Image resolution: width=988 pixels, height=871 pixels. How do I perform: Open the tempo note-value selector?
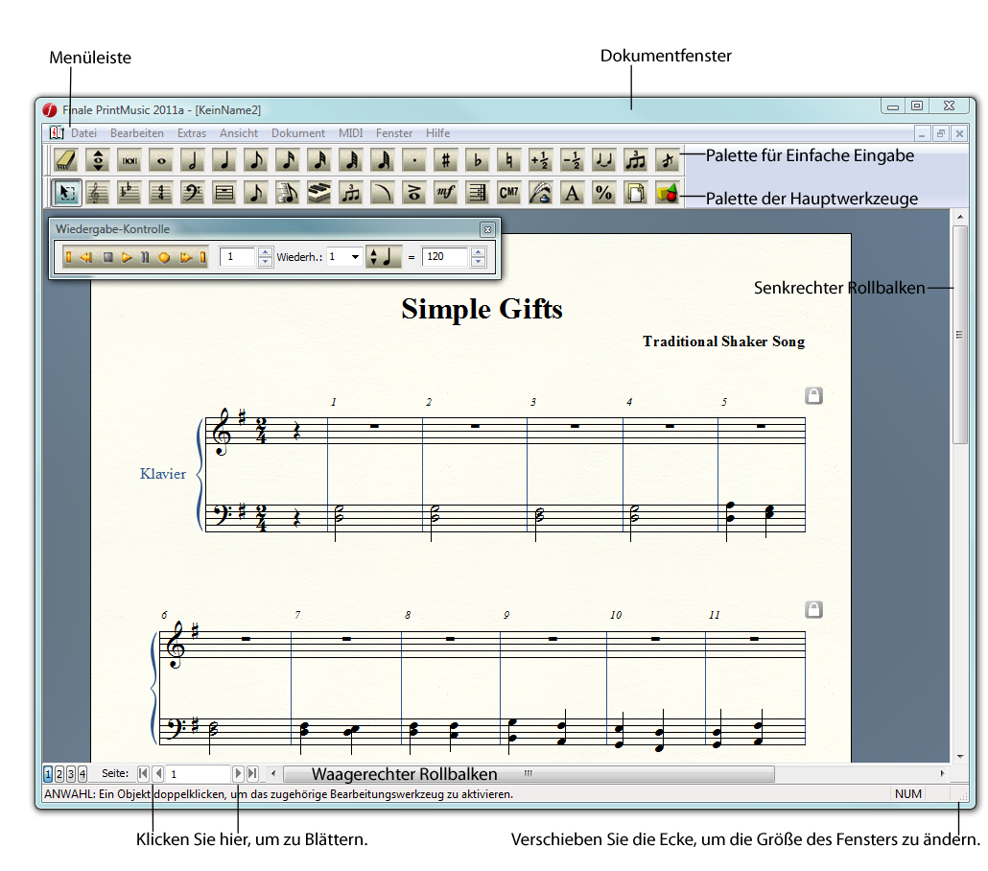pos(383,256)
